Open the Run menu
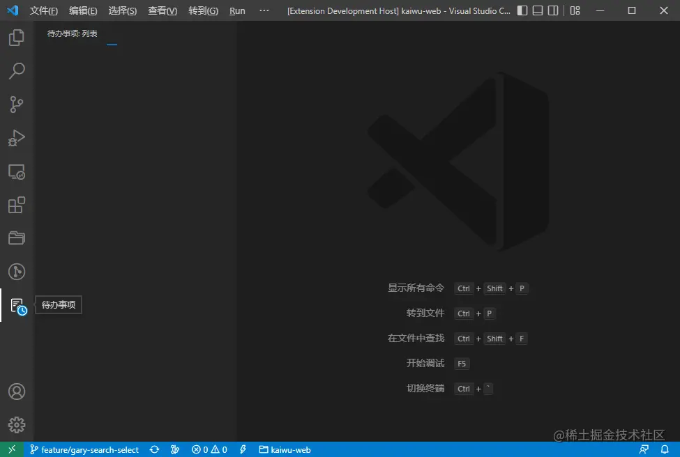Image resolution: width=680 pixels, height=457 pixels. coord(237,11)
